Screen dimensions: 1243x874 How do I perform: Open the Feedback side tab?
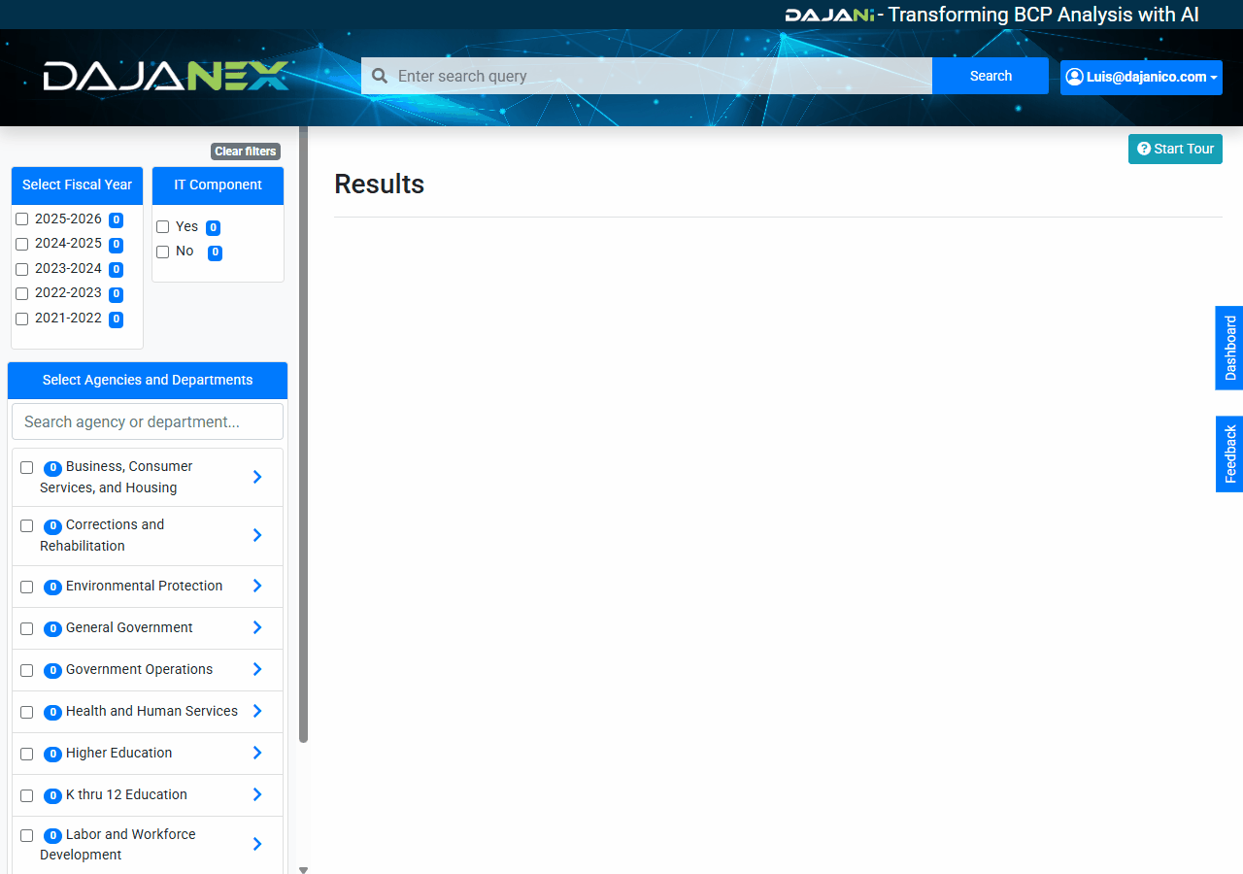pos(1229,454)
